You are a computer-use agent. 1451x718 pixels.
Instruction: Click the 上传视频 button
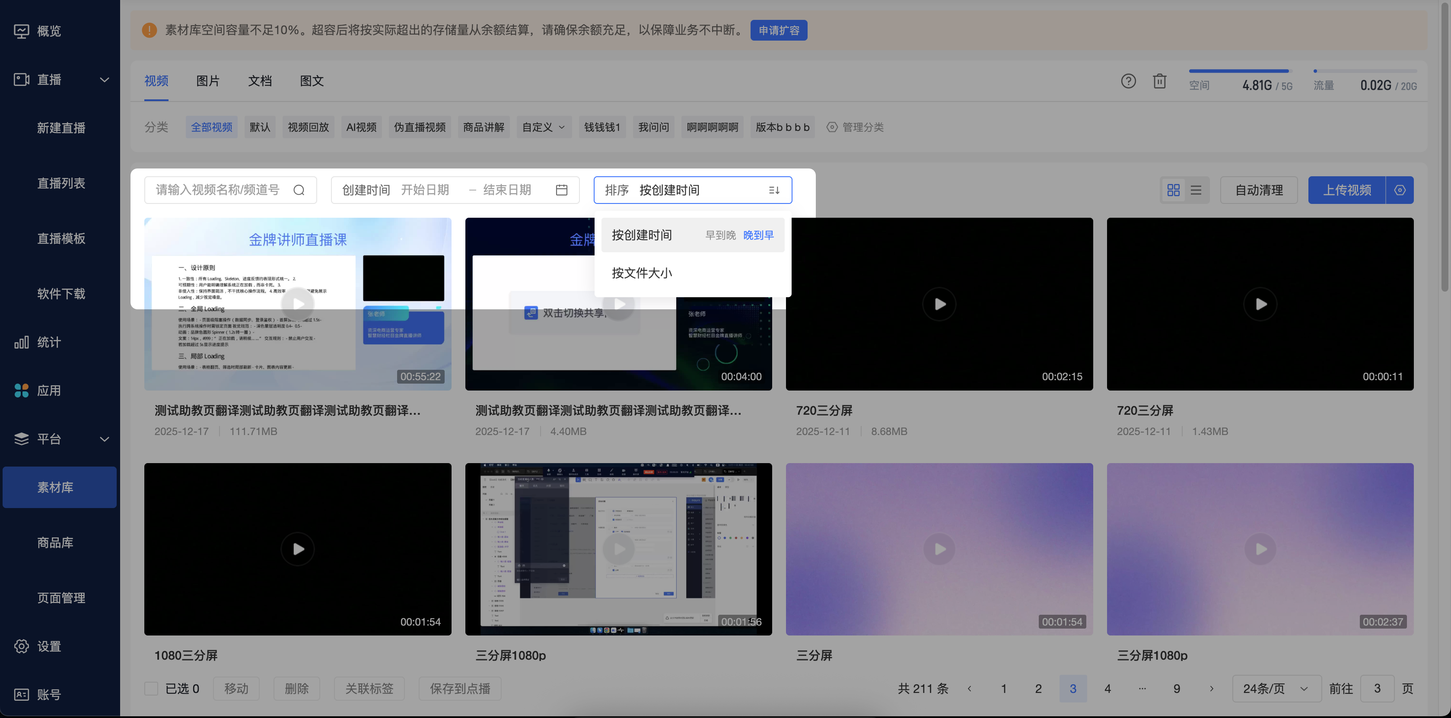click(x=1347, y=191)
